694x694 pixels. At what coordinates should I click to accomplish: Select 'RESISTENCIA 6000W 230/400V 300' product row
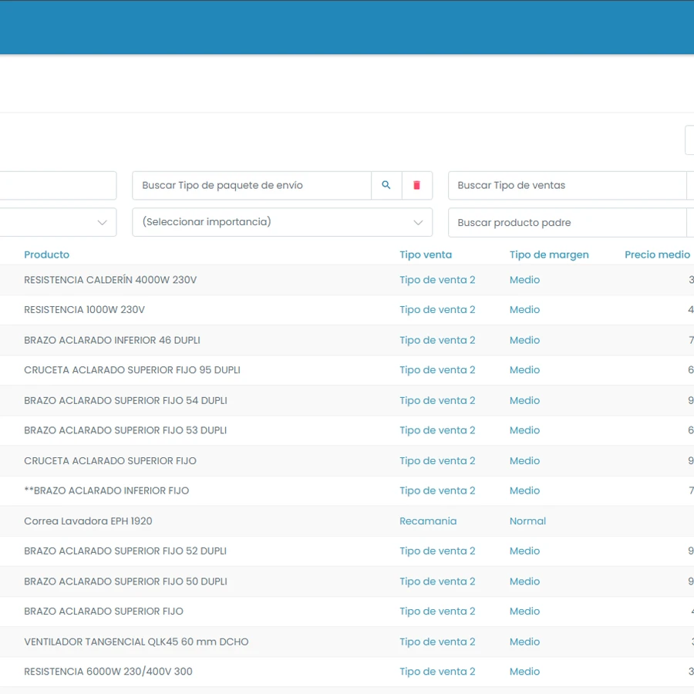pos(347,672)
